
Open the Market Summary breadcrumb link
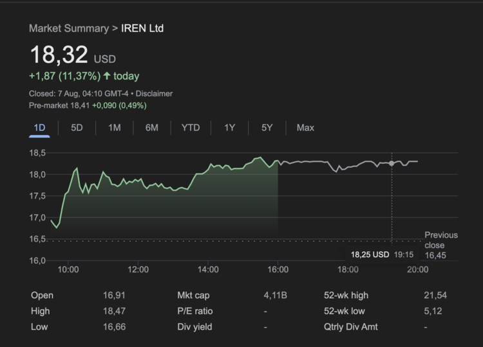click(69, 28)
